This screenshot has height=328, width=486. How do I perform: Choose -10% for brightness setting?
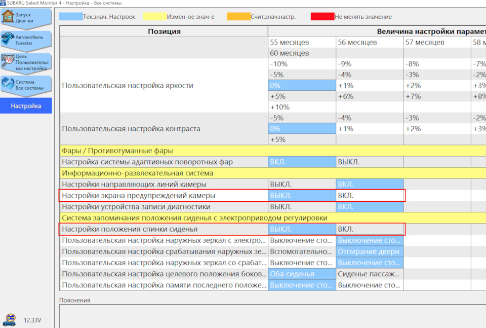tap(302, 64)
